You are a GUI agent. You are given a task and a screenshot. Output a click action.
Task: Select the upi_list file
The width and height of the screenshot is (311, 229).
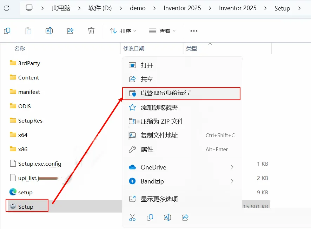tap(34, 178)
